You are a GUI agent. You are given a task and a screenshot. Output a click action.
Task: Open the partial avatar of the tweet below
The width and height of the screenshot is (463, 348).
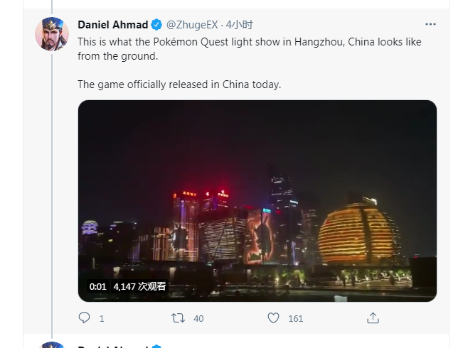(x=52, y=344)
